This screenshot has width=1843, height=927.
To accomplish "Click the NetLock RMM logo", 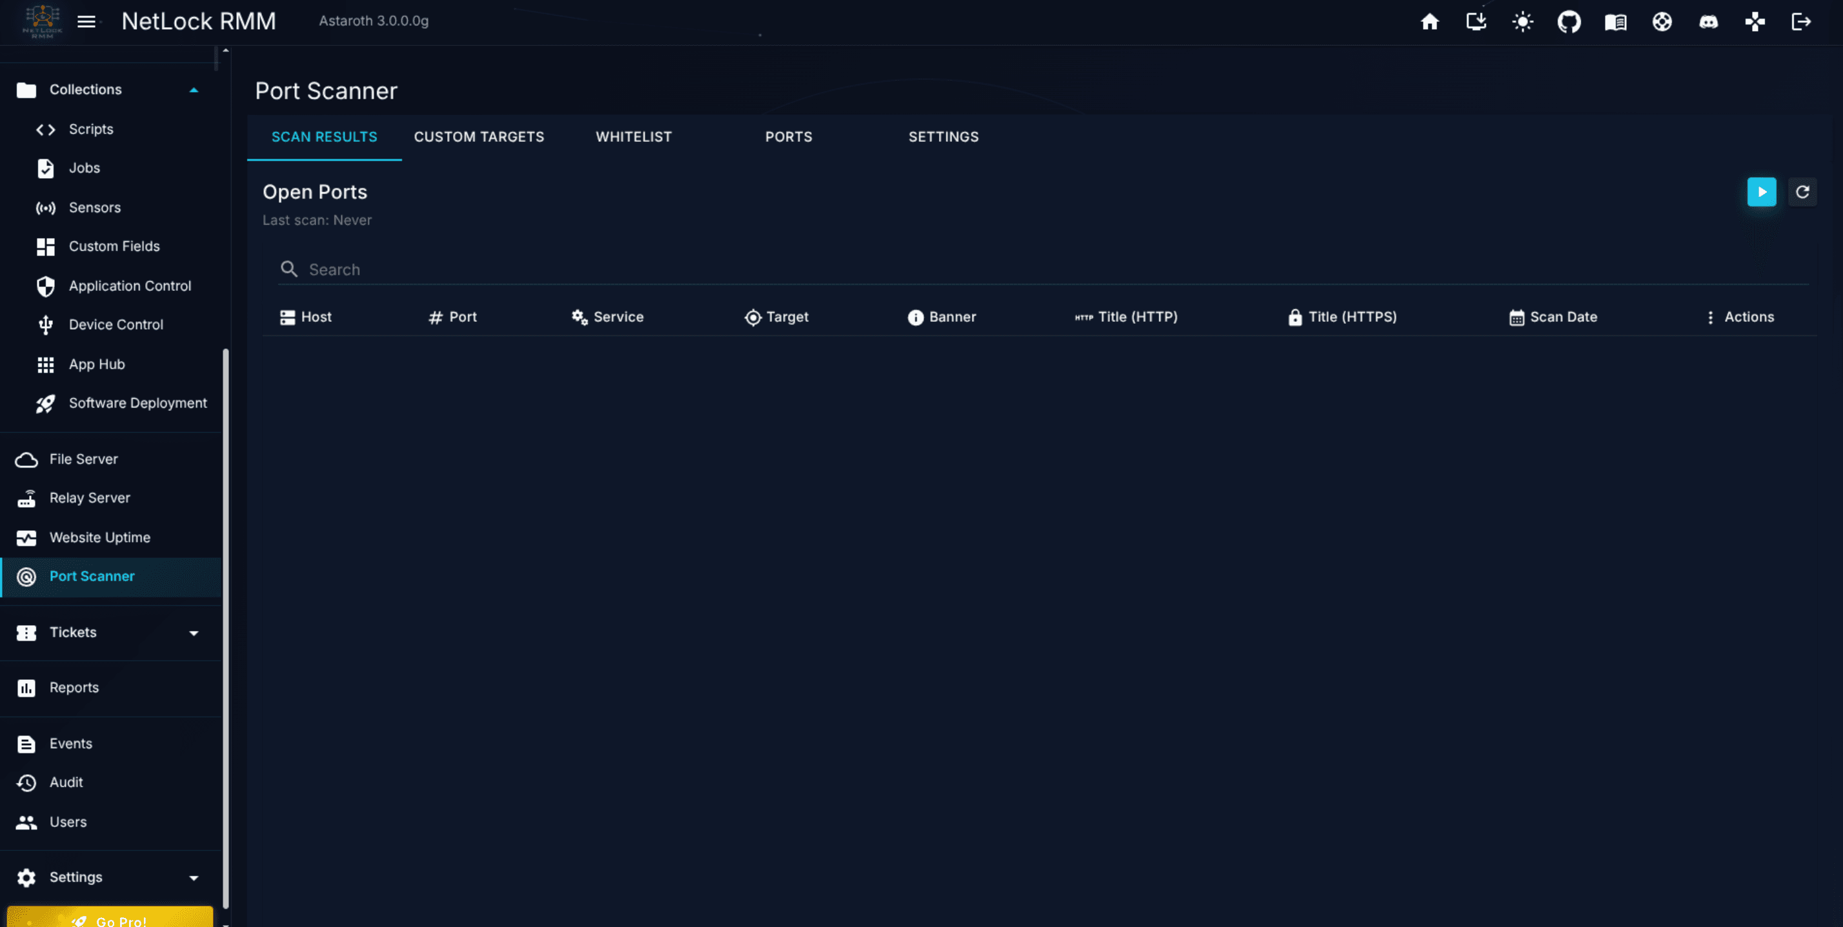I will (42, 21).
